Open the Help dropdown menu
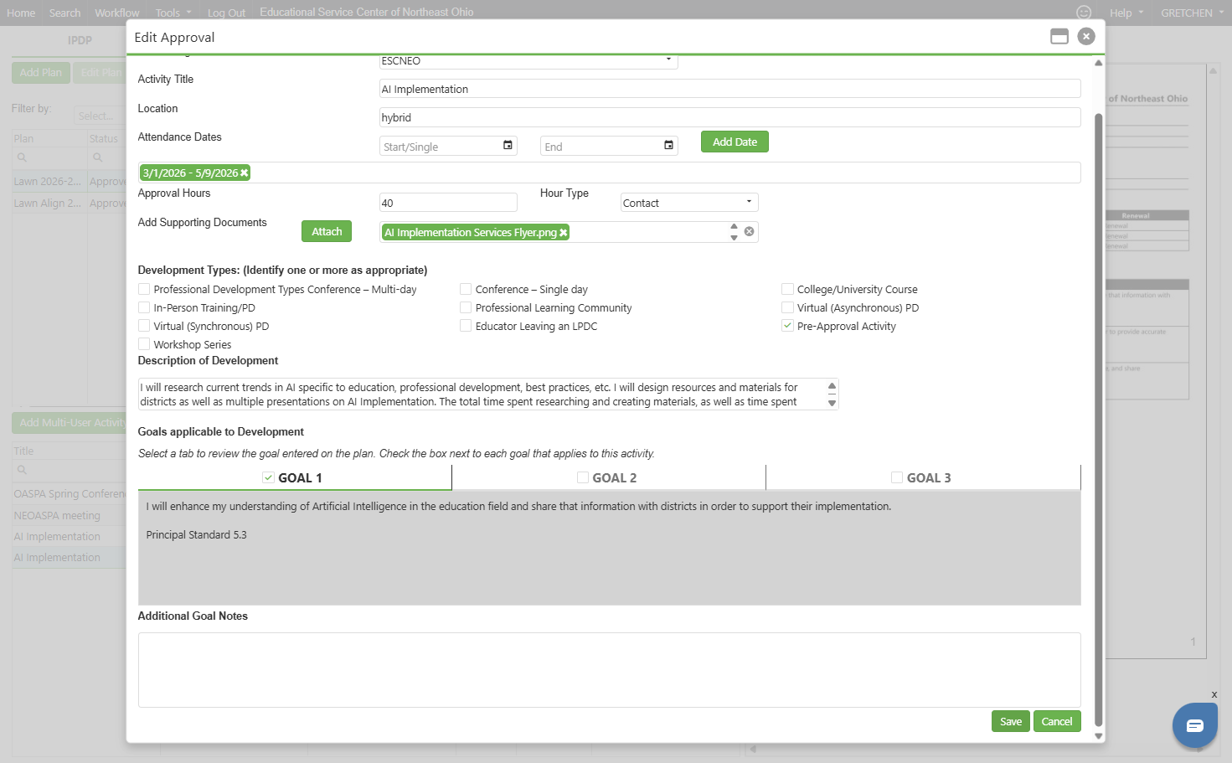 pos(1126,13)
